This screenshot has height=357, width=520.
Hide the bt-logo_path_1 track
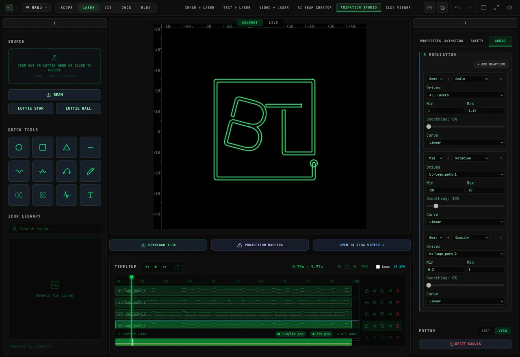coord(375,326)
